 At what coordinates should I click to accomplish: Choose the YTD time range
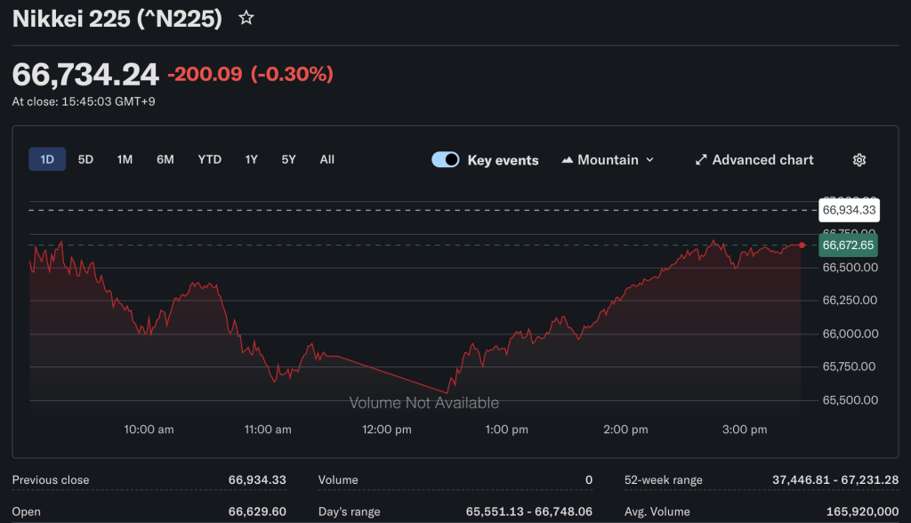pyautogui.click(x=209, y=159)
